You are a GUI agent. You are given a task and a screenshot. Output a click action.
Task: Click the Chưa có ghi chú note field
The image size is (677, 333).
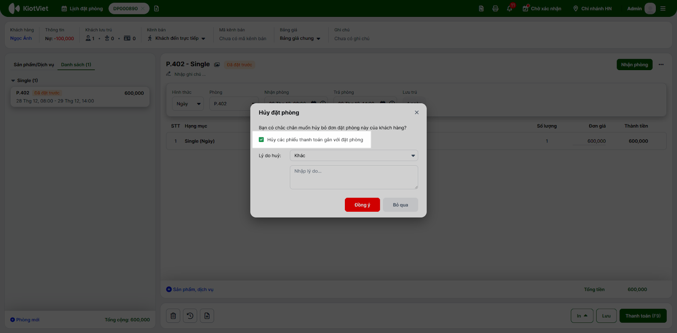pyautogui.click(x=352, y=38)
